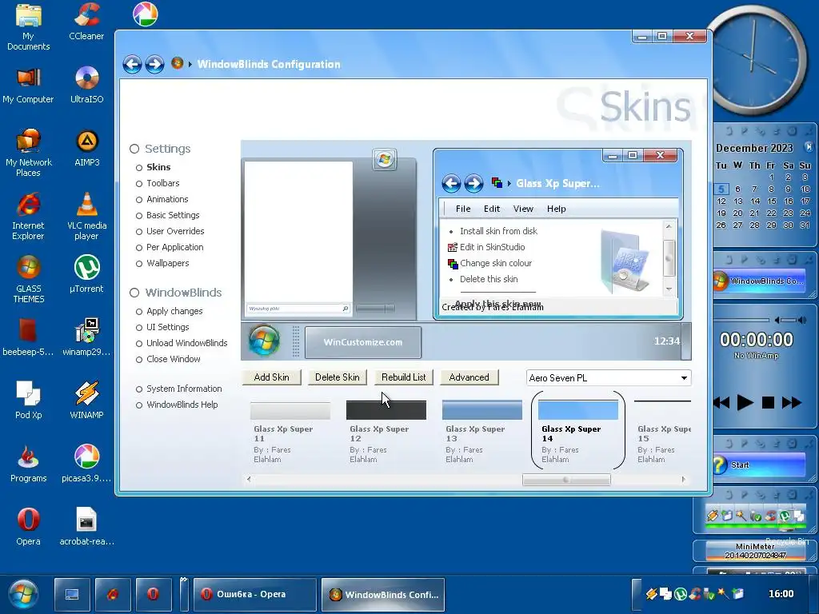Click the File menu in skin preview

(463, 209)
